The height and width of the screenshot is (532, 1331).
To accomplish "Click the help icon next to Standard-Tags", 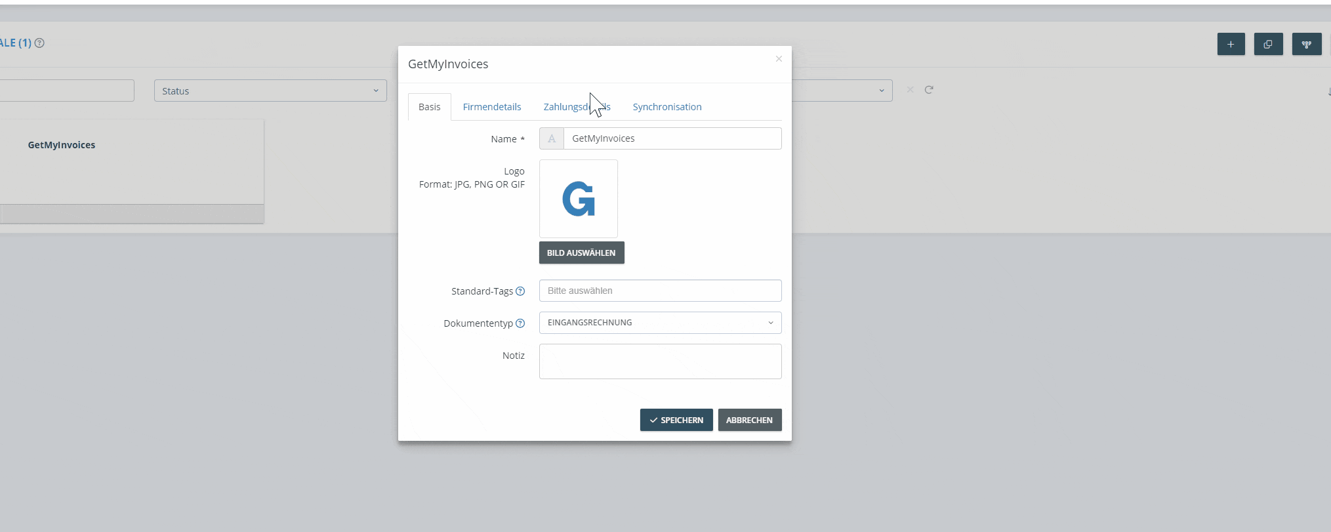I will coord(520,291).
